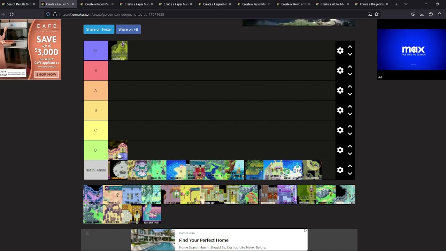Move B tier row down
The width and height of the screenshot is (446, 251).
pyautogui.click(x=350, y=114)
